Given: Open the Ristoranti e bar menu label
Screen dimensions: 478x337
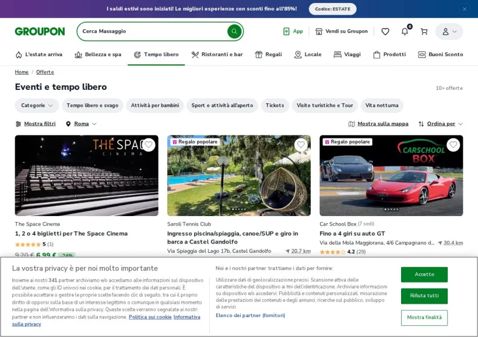Looking at the screenshot, I should point(222,54).
